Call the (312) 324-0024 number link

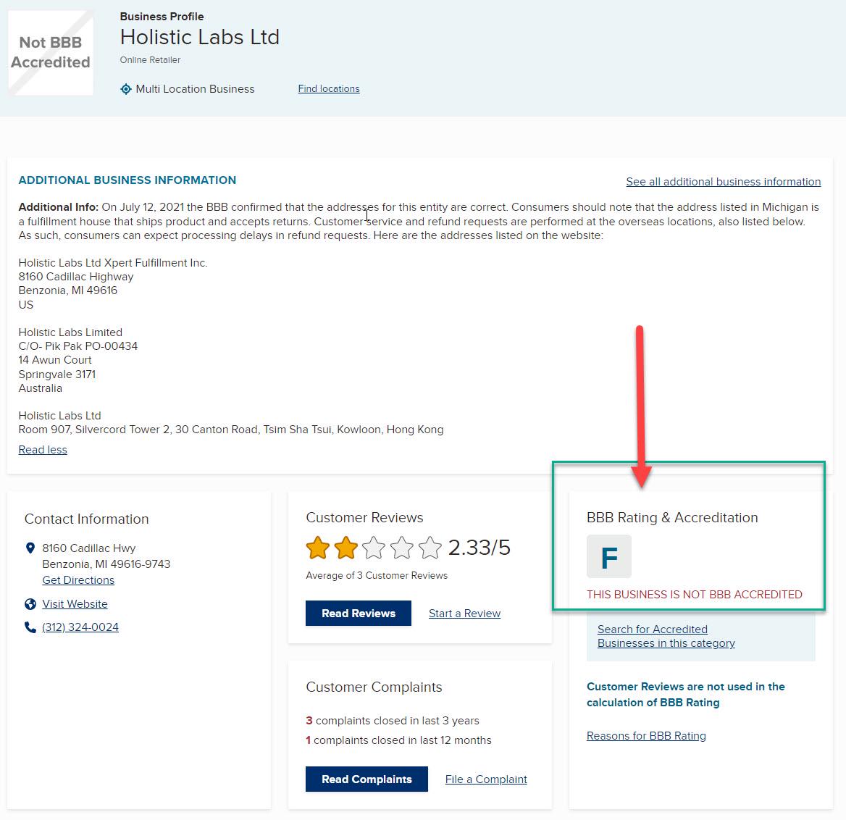click(x=80, y=627)
